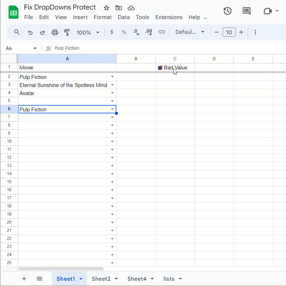The width and height of the screenshot is (286, 286).
Task: Click the Search toolbar icon
Action: click(17, 32)
